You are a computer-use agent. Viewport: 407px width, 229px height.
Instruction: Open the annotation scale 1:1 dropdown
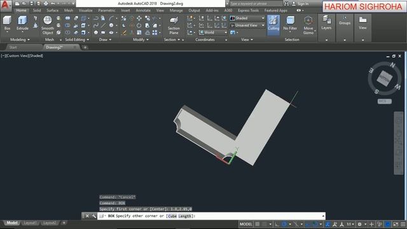click(x=350, y=224)
